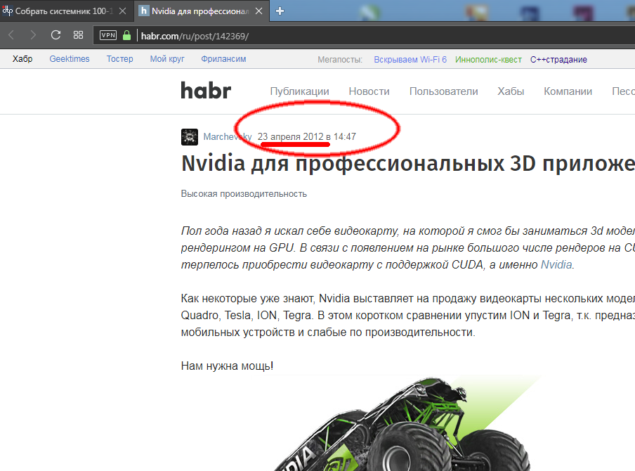Open the 'Высокая производительность' hub link

[x=244, y=194]
